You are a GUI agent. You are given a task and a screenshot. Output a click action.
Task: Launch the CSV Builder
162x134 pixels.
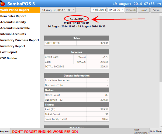(9, 58)
